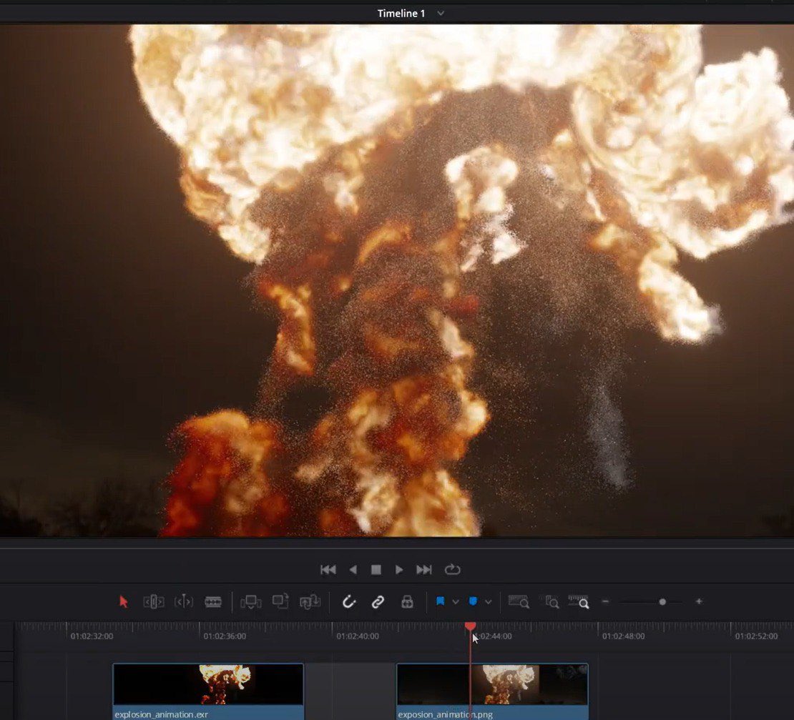Stop playback
This screenshot has width=794, height=720.
[x=376, y=570]
